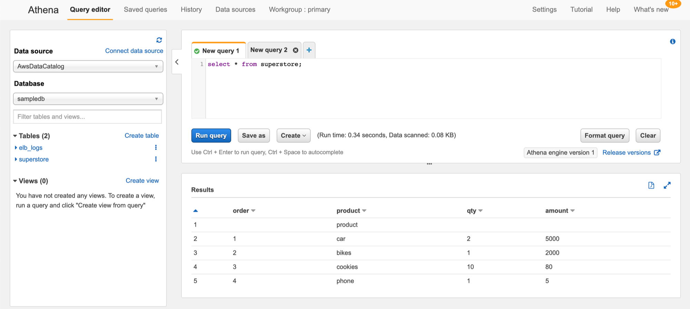Viewport: 690px width, 309px height.
Task: Select the qty cell '10'
Action: 470,267
